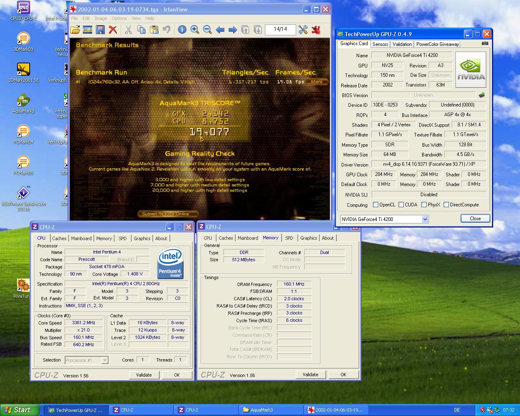The width and height of the screenshot is (520, 416).
Task: Open the slideshow/thumbnails filmstrip icon in IrfanView
Action: coord(87,29)
